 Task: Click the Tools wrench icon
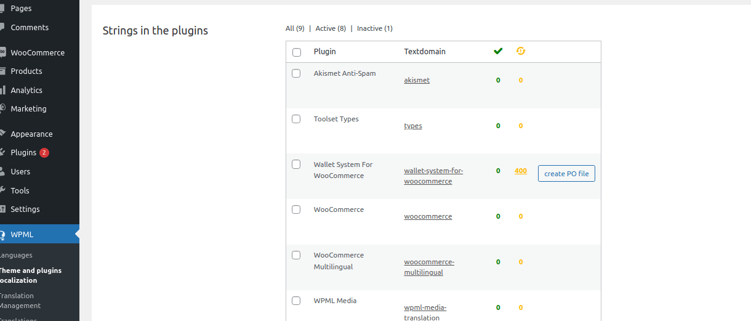pyautogui.click(x=2, y=190)
